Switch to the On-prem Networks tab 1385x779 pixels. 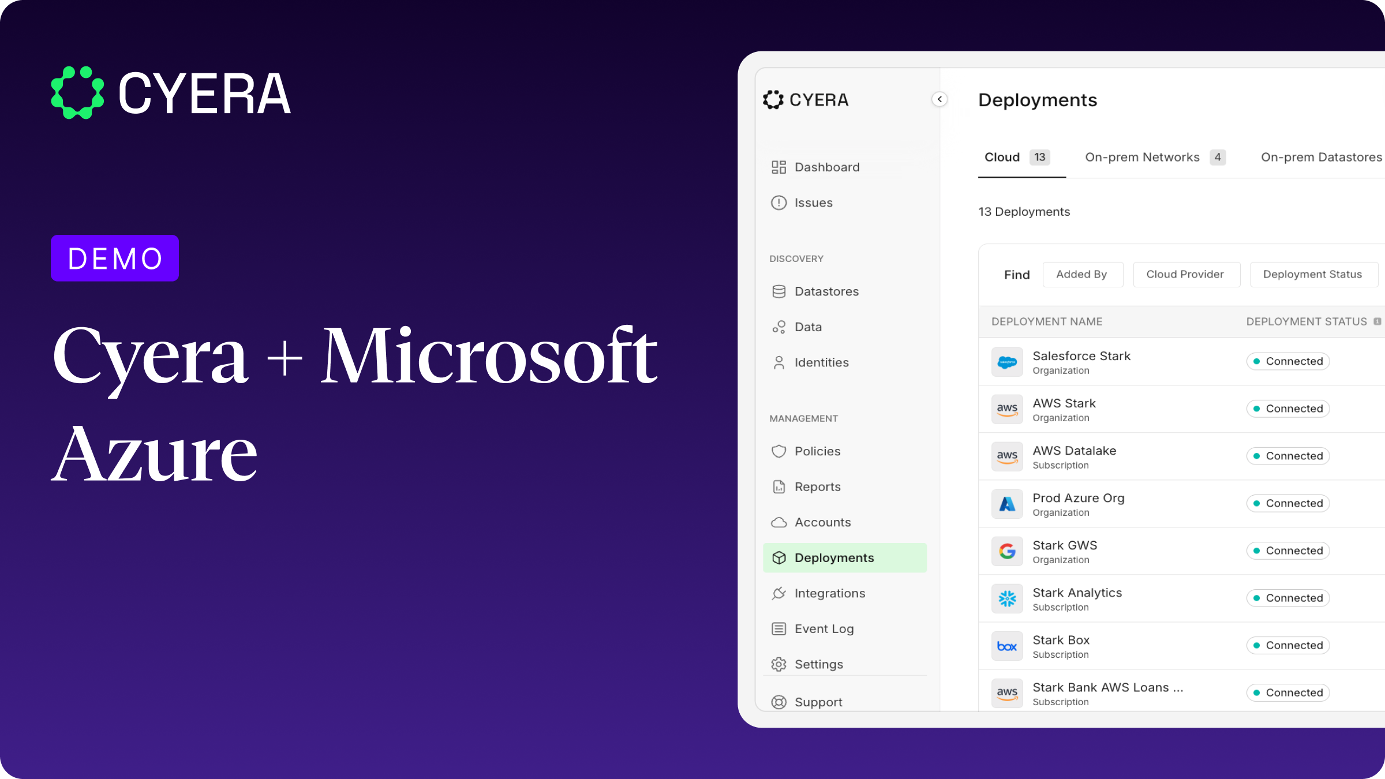[x=1141, y=157]
